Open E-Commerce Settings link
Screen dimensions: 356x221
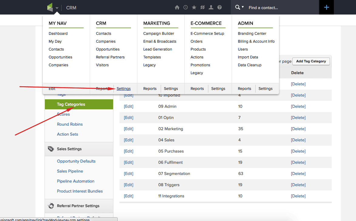coord(218,89)
